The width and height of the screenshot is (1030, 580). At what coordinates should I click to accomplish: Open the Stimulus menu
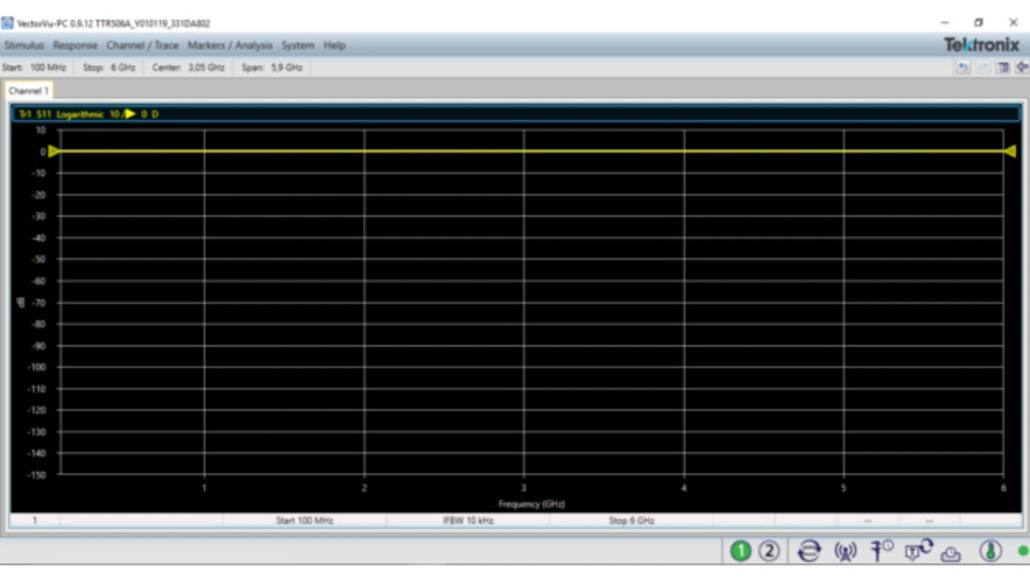[x=24, y=45]
